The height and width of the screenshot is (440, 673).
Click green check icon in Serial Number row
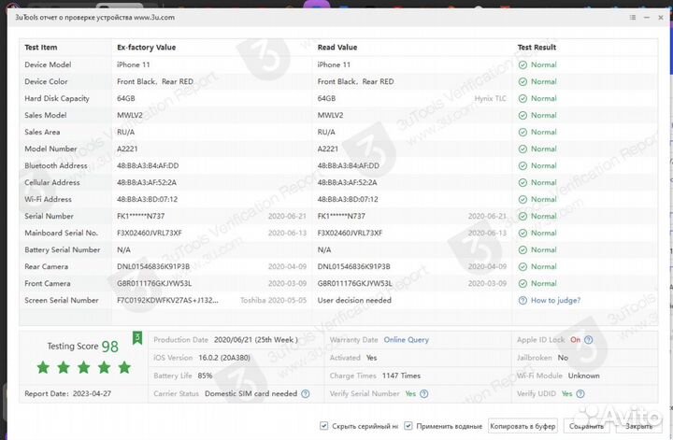pyautogui.click(x=523, y=216)
